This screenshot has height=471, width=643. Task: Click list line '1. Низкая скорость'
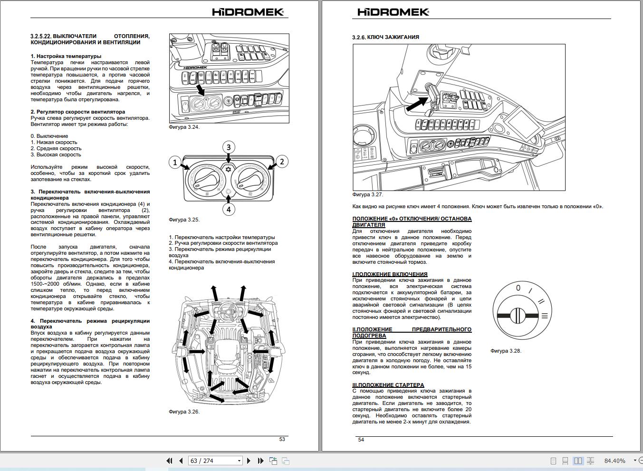(x=54, y=142)
